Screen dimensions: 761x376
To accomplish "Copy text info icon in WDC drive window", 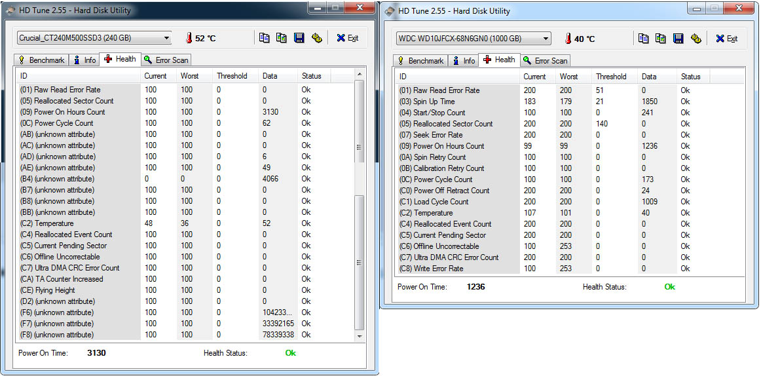I will [643, 39].
